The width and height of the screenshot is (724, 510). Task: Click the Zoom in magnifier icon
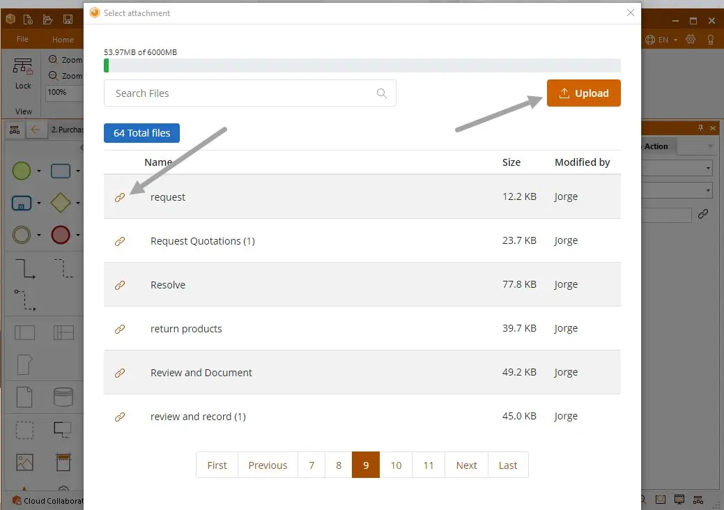click(53, 59)
